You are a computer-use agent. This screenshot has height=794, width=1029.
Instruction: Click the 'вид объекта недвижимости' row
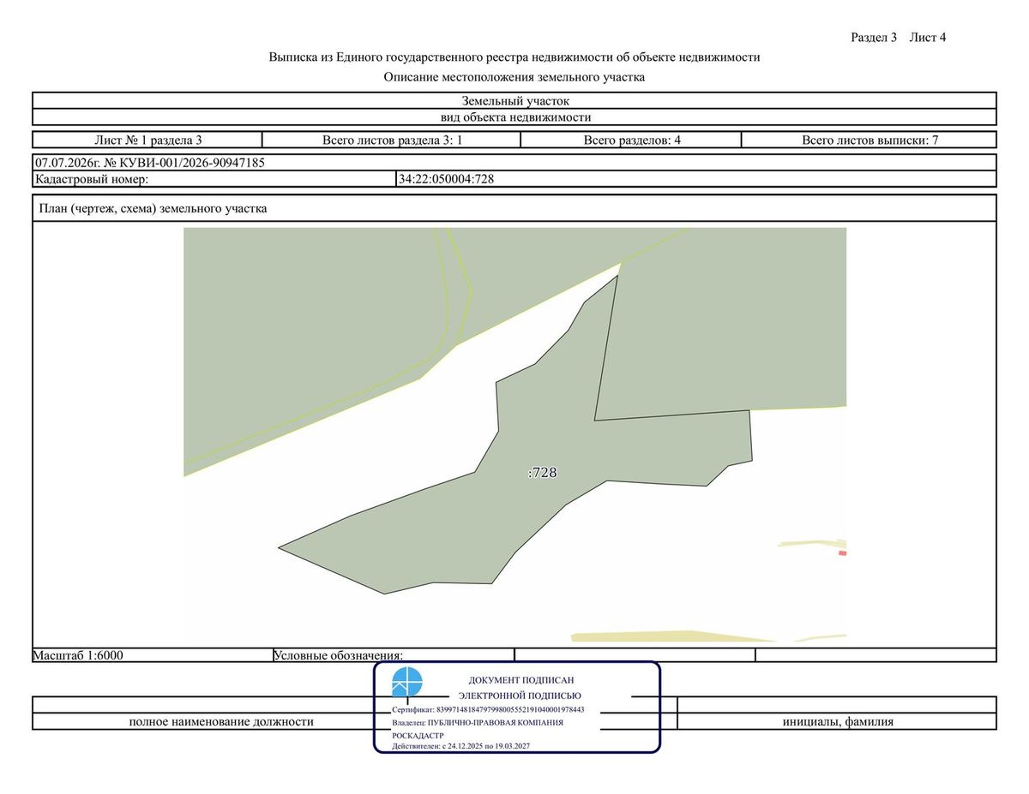(x=514, y=117)
